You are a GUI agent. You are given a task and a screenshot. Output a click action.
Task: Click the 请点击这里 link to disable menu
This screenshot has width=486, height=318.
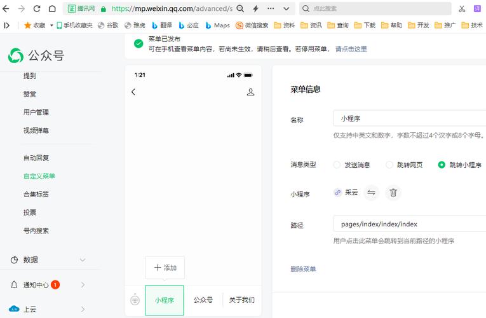351,49
